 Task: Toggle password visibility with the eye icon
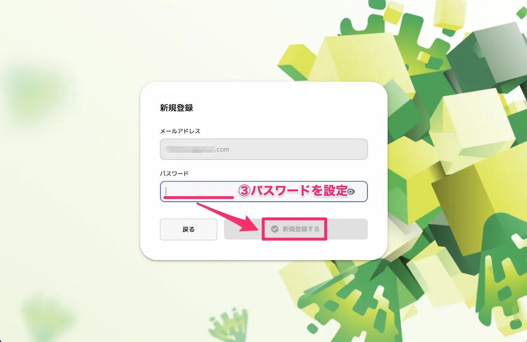tap(351, 192)
